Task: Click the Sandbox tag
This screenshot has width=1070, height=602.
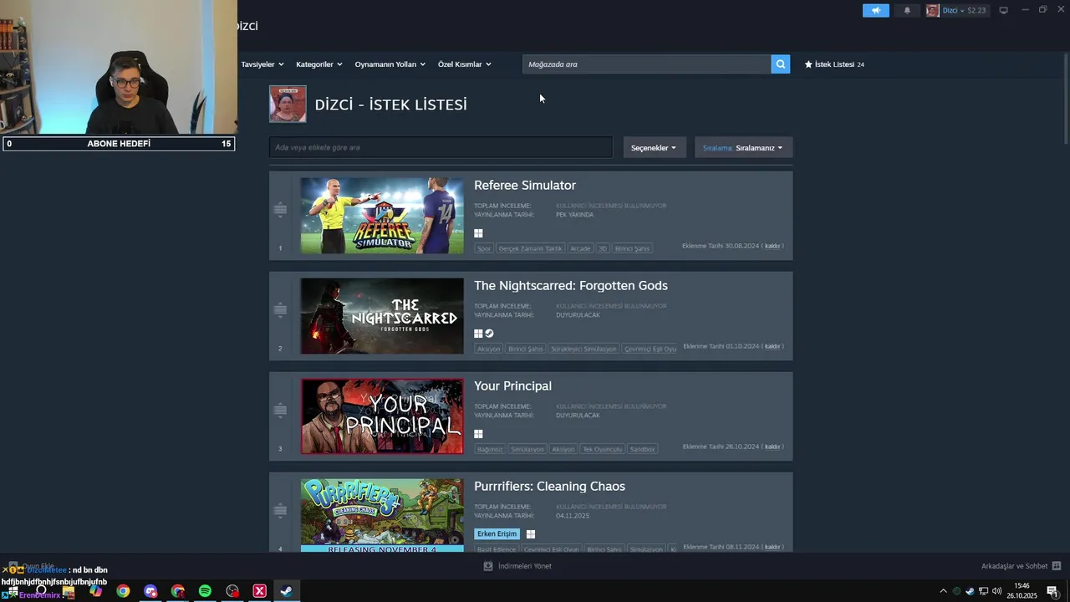Action: click(642, 449)
